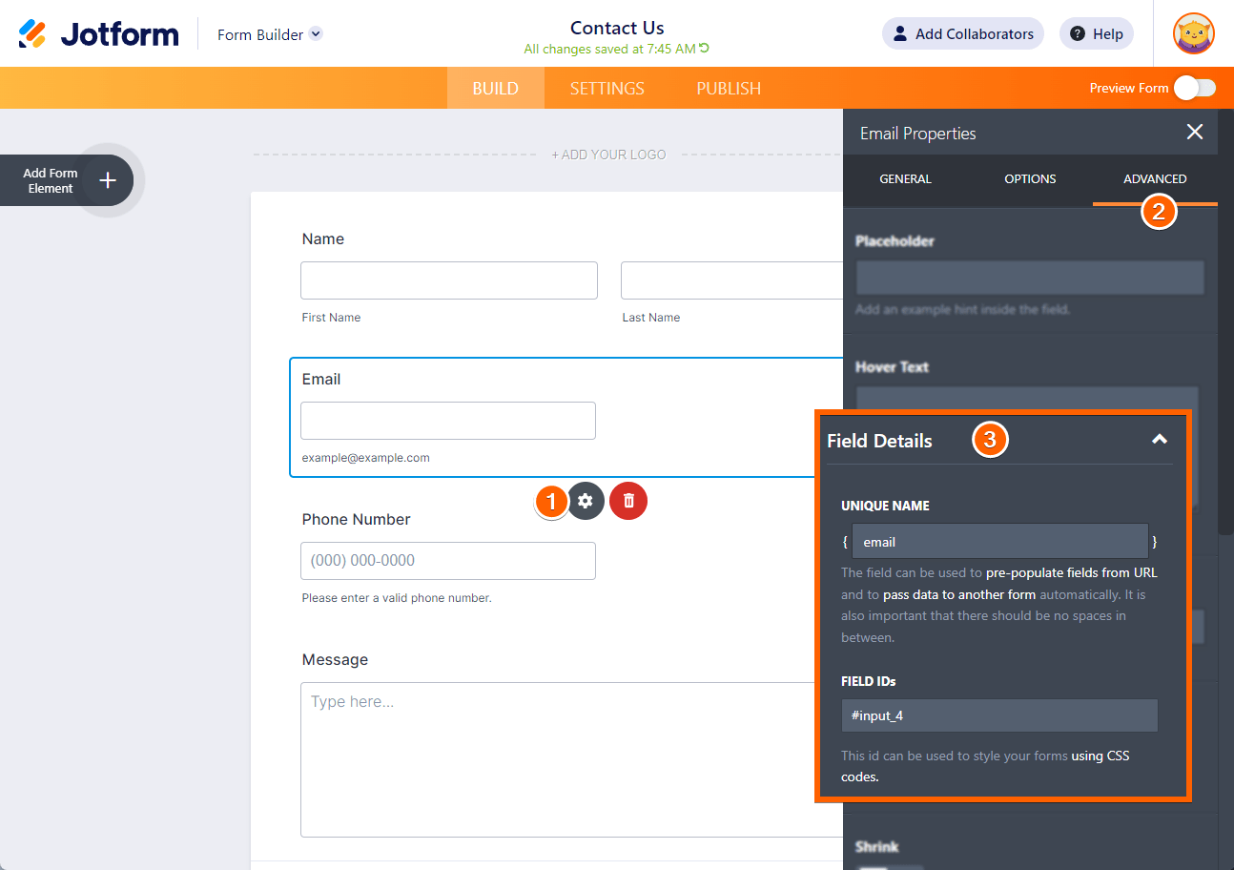Click the Unique Name email field

[999, 541]
